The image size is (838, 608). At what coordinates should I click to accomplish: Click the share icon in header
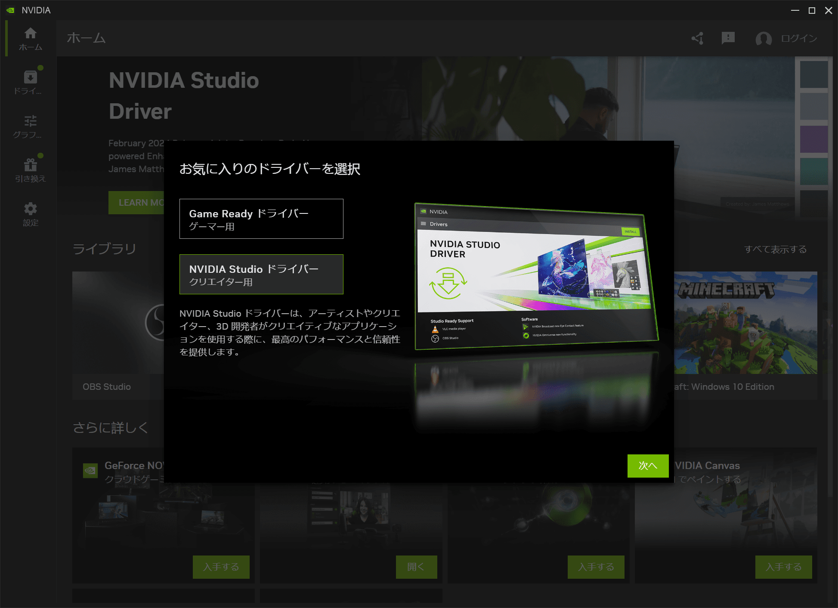point(697,38)
